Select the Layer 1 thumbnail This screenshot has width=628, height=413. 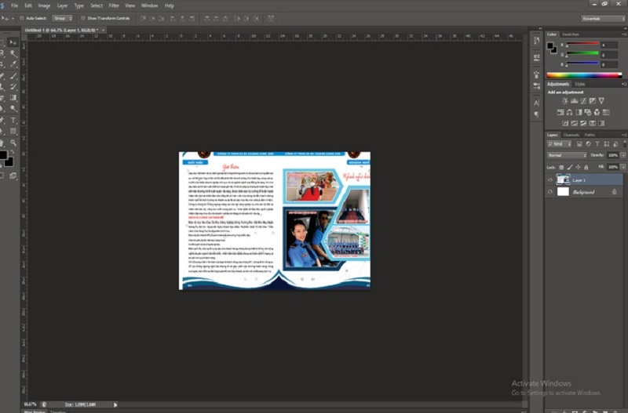[x=563, y=180]
